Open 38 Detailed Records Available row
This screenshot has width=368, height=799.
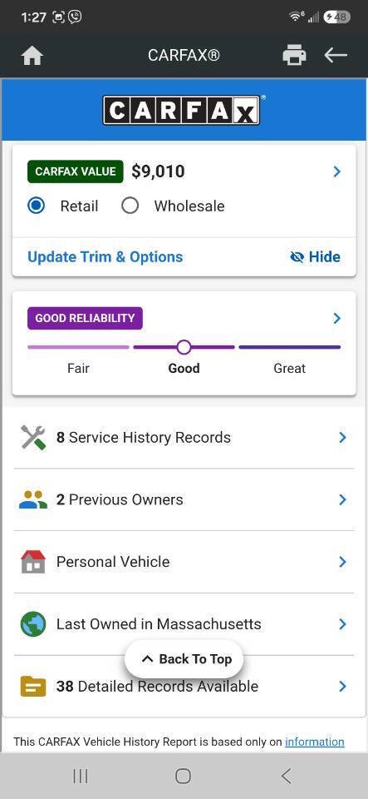click(184, 687)
